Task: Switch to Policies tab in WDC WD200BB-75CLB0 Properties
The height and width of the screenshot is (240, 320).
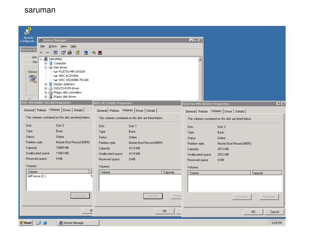Action: click(x=42, y=110)
